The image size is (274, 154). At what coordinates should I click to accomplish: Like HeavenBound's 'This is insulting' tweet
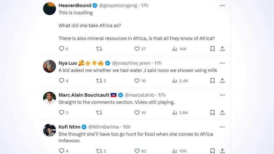[x=137, y=49]
